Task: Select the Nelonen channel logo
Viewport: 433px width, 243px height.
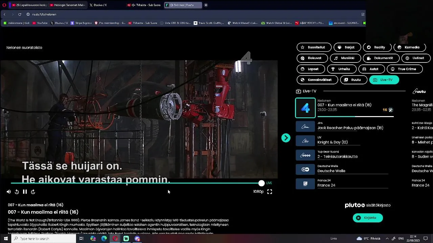Action: [x=305, y=108]
